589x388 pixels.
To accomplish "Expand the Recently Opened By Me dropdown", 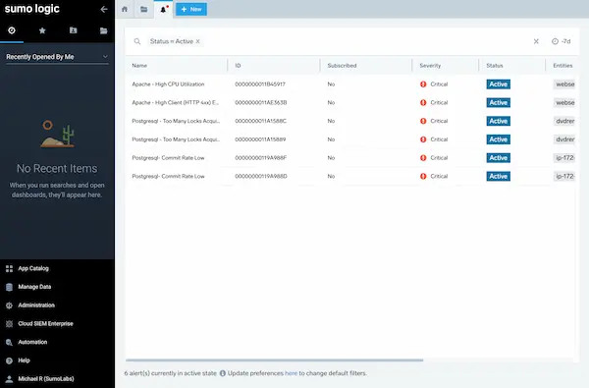I will (x=57, y=57).
